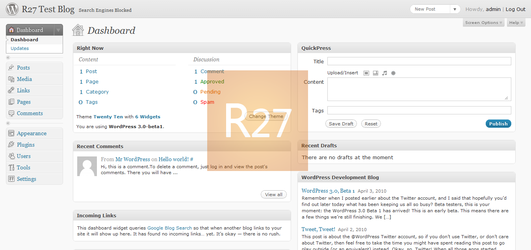This screenshot has height=250, width=531.
Task: Click the Pages icon in sidebar
Action: point(11,102)
